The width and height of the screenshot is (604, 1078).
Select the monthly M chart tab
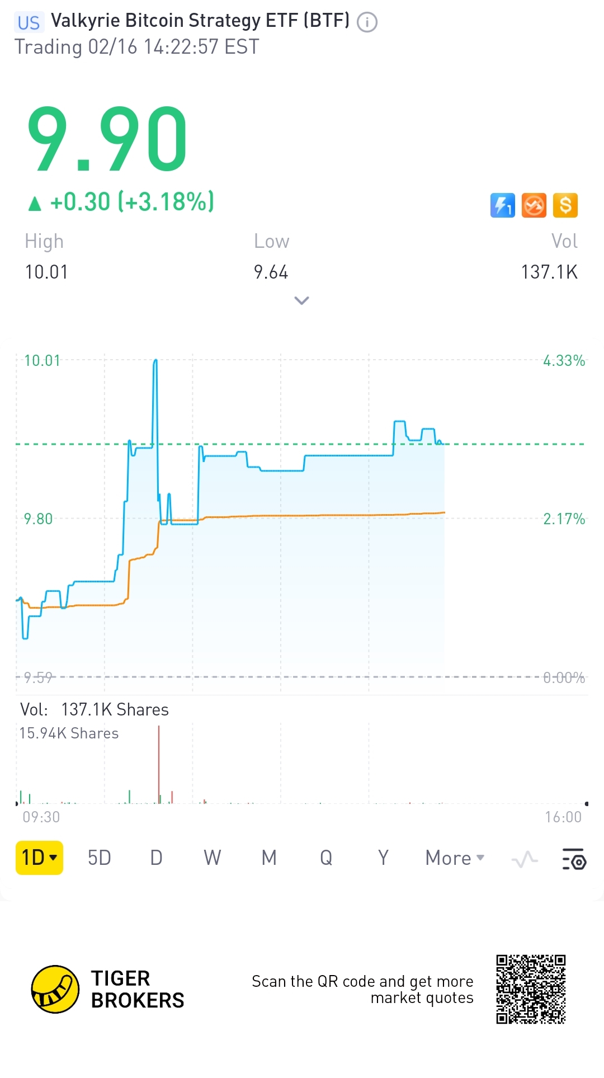point(269,858)
